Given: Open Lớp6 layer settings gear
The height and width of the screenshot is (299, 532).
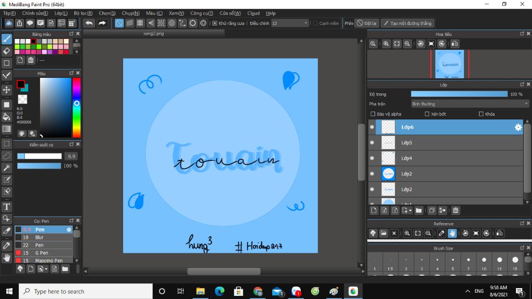Looking at the screenshot, I should (518, 127).
